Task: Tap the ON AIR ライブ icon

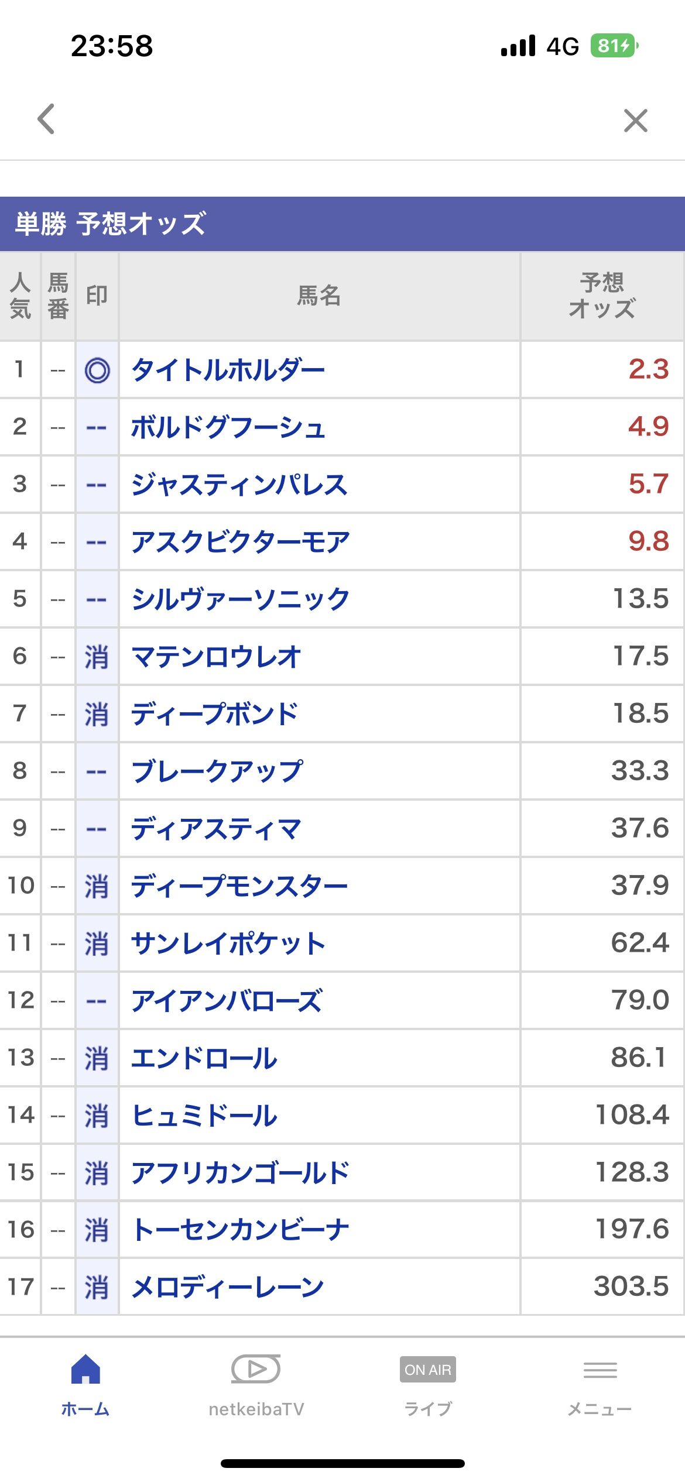Action: coord(428,1385)
